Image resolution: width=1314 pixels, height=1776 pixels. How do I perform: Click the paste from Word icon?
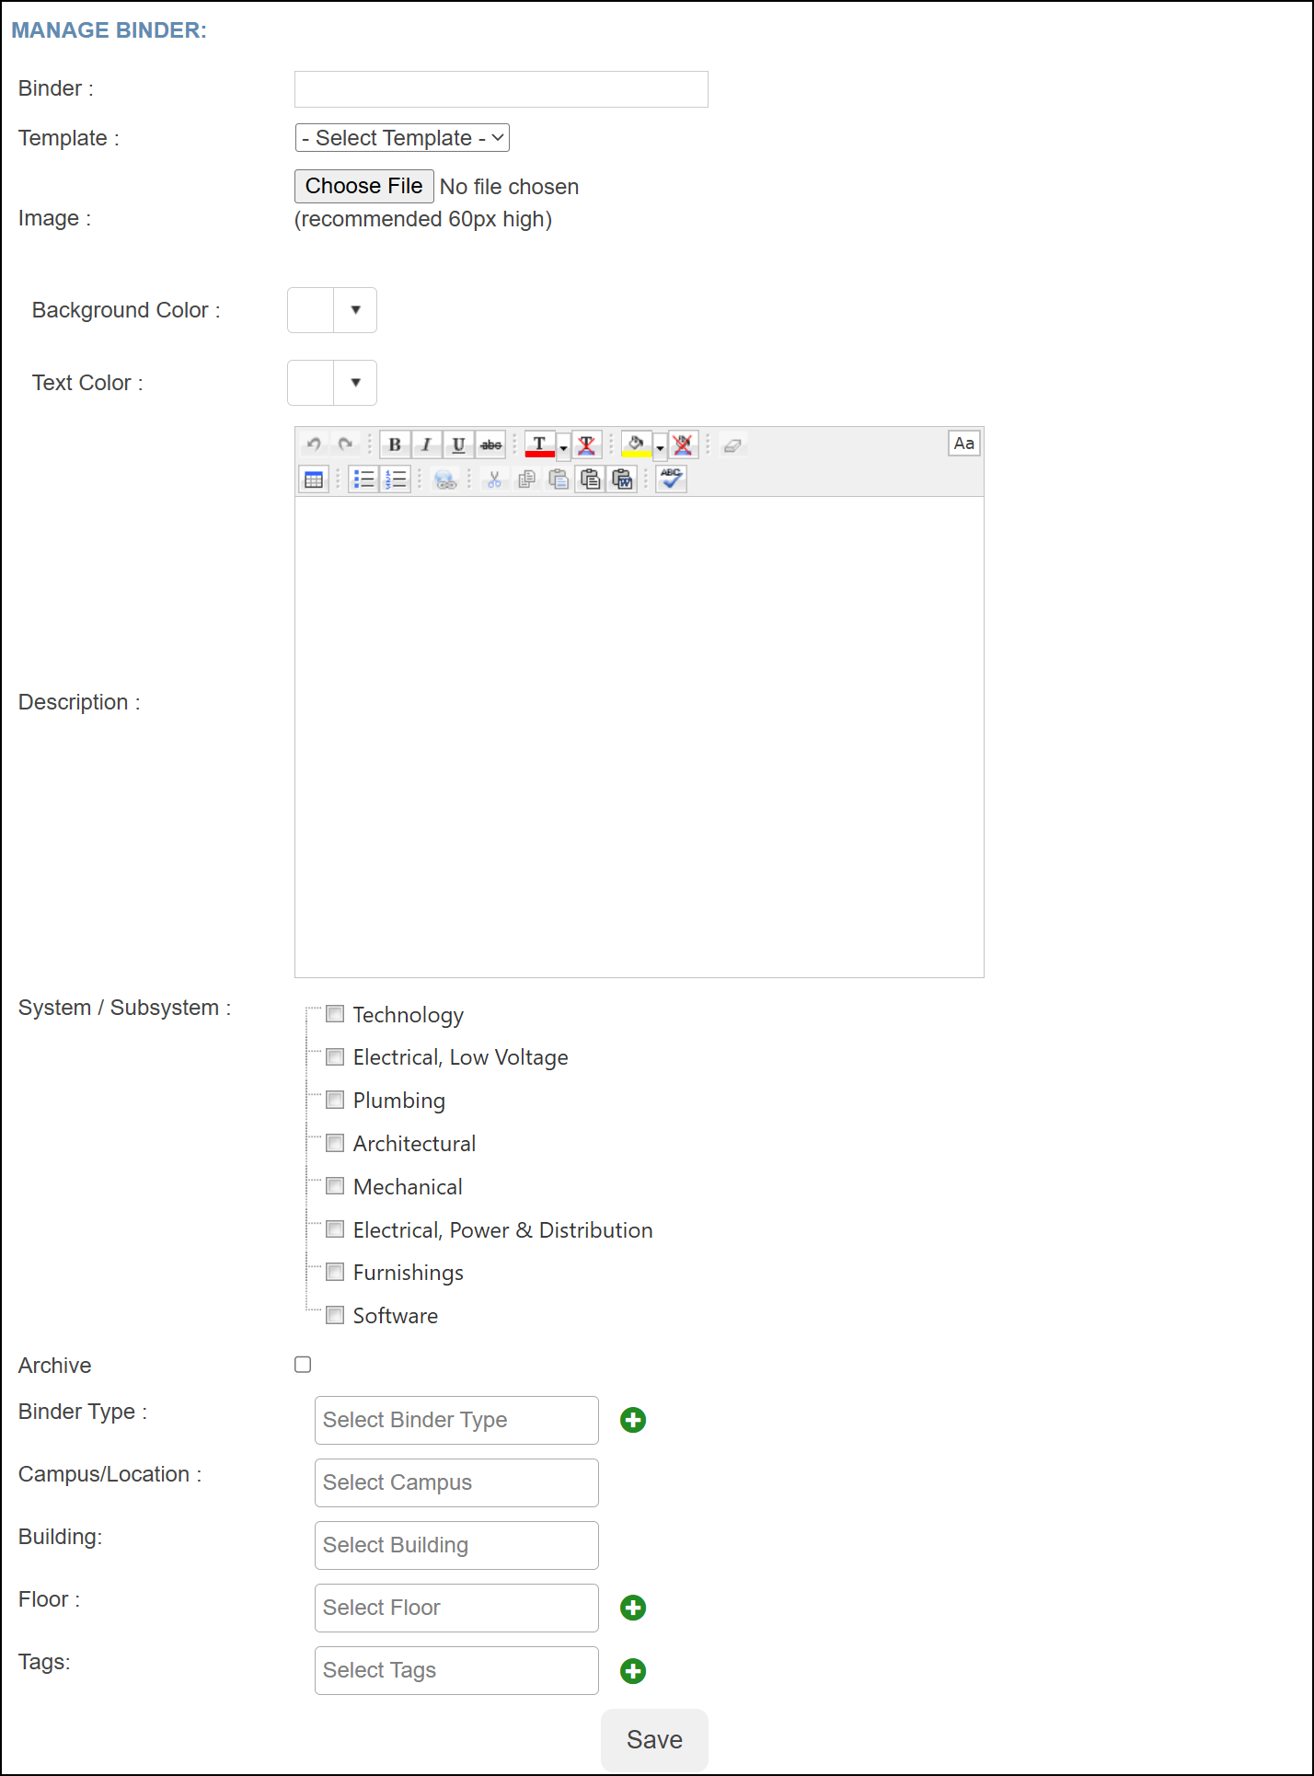tap(623, 479)
